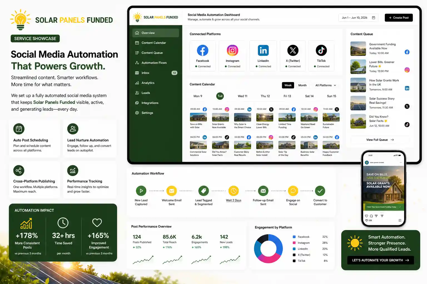Viewport: 427px width, 284px height.
Task: Select the Engage on Social chat icon
Action: coord(293,191)
